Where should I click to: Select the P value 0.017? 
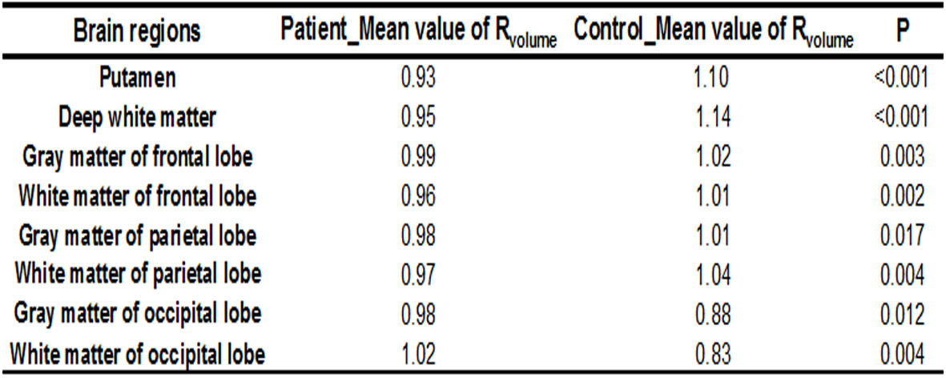click(903, 235)
